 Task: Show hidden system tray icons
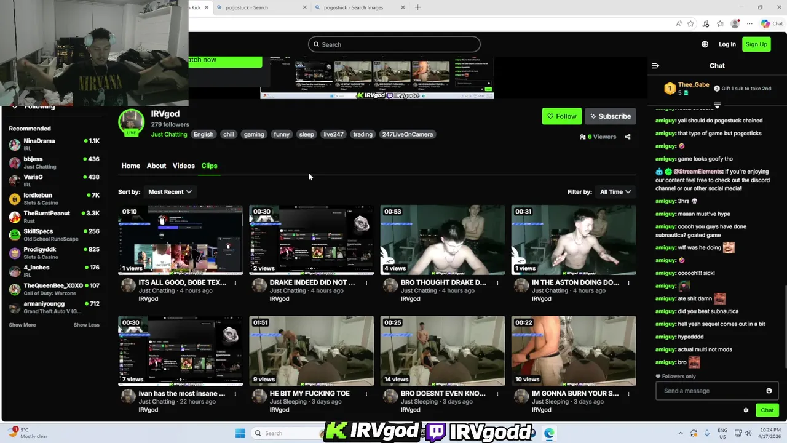pos(681,433)
